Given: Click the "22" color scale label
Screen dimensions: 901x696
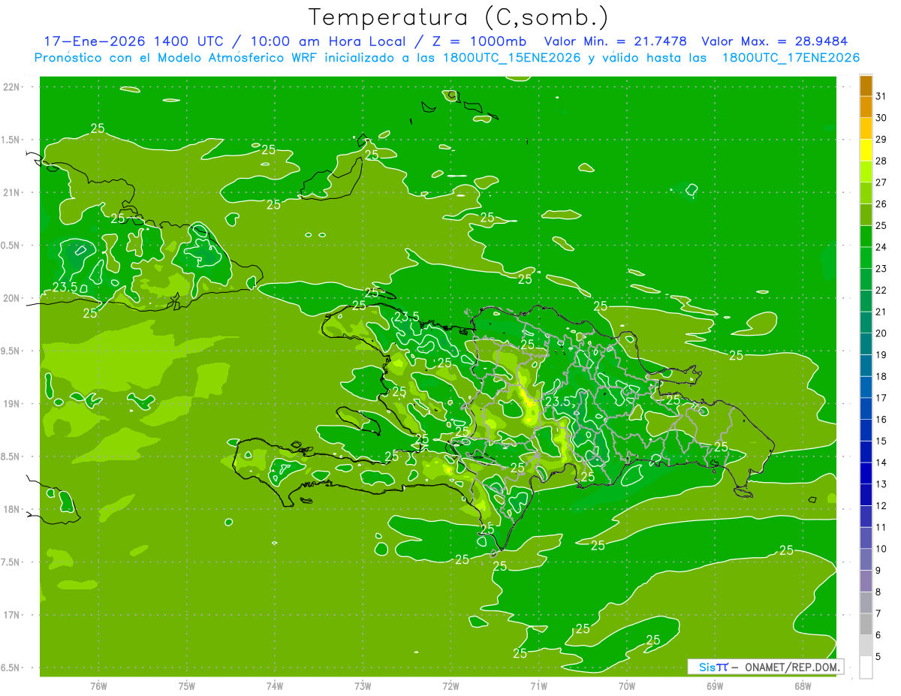Looking at the screenshot, I should [x=881, y=290].
